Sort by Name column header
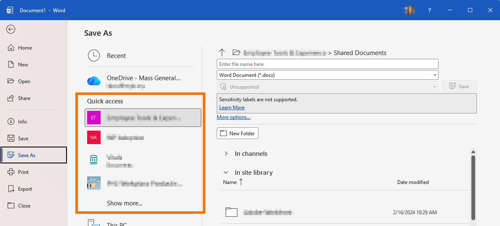 [x=233, y=182]
